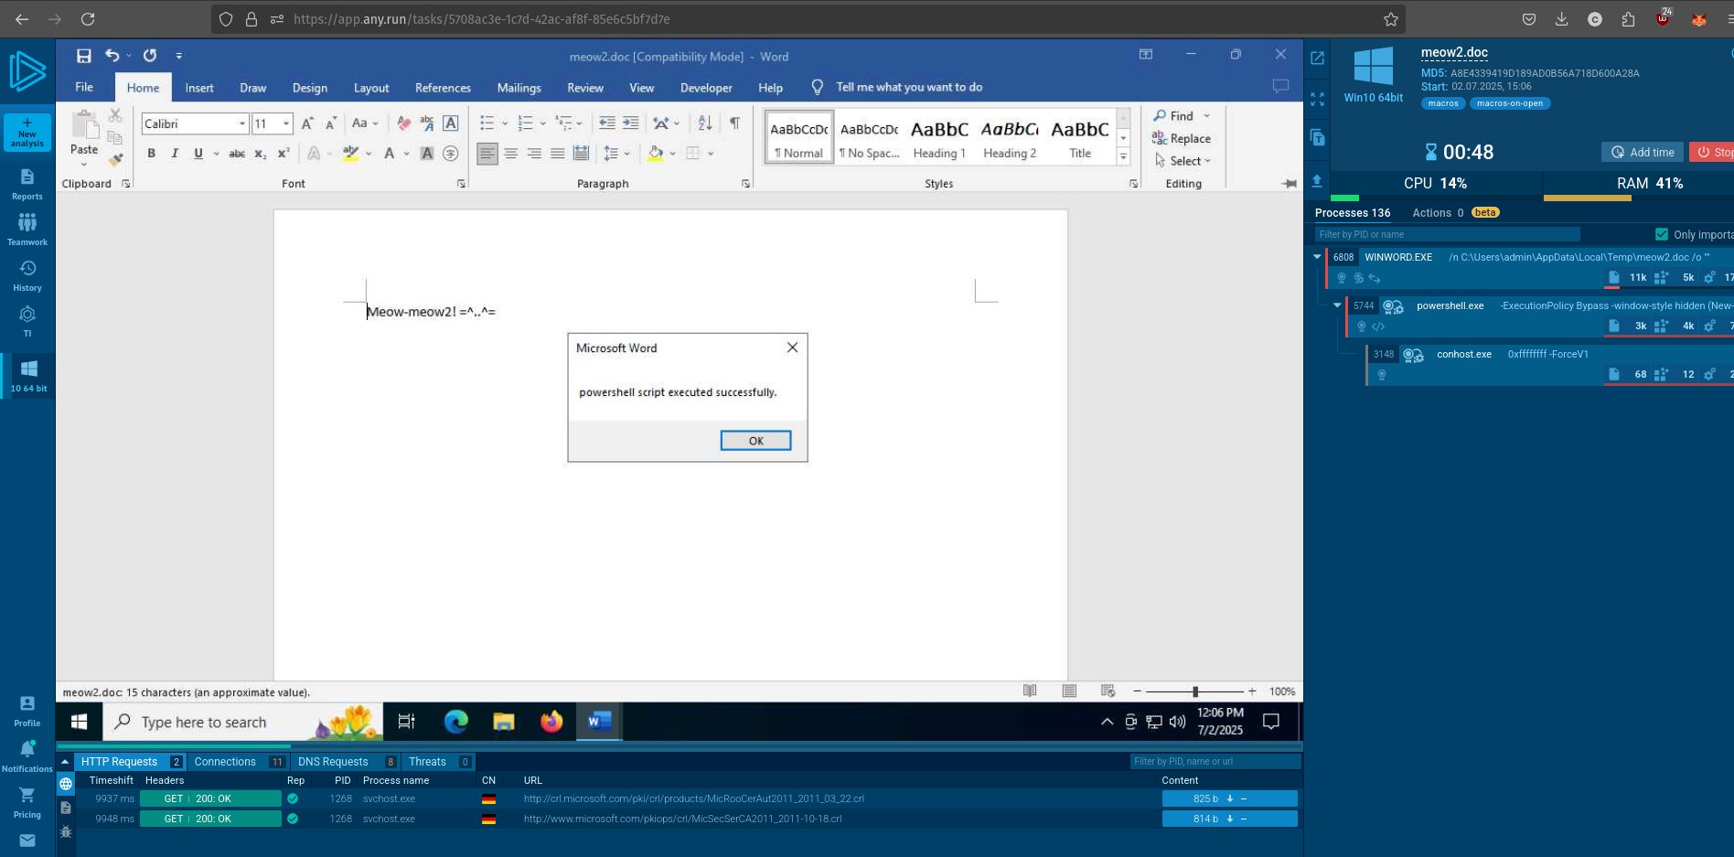Click the Undo arrow in Word
The width and height of the screenshot is (1734, 857).
coord(112,56)
